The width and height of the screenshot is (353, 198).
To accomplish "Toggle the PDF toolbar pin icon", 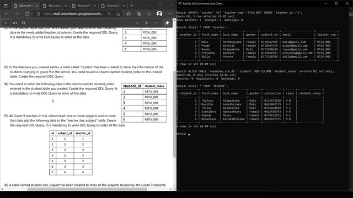I will click(167, 23).
